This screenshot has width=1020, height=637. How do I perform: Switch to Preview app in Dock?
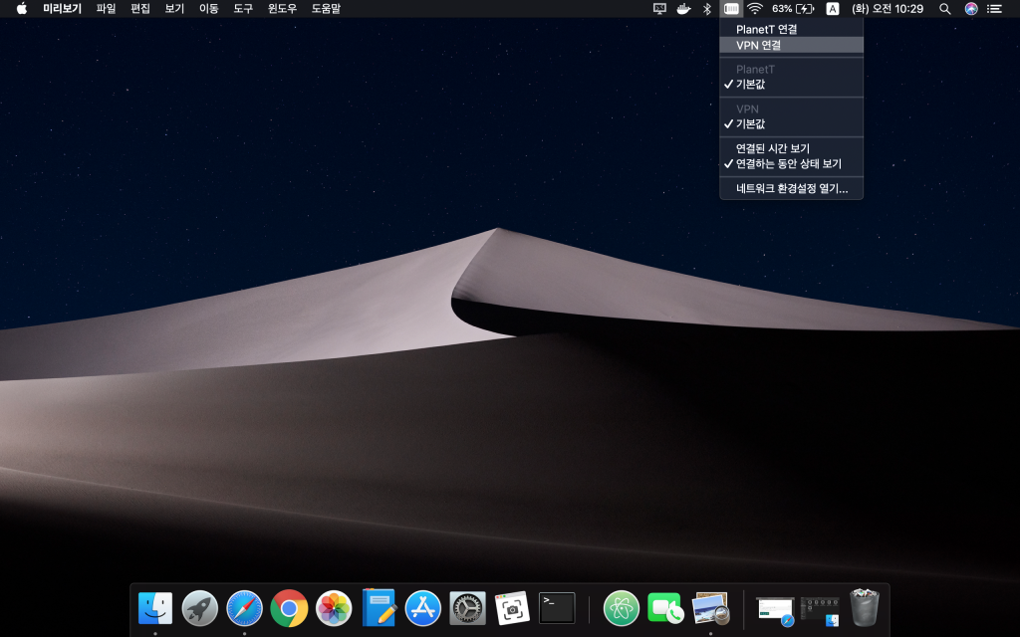710,608
